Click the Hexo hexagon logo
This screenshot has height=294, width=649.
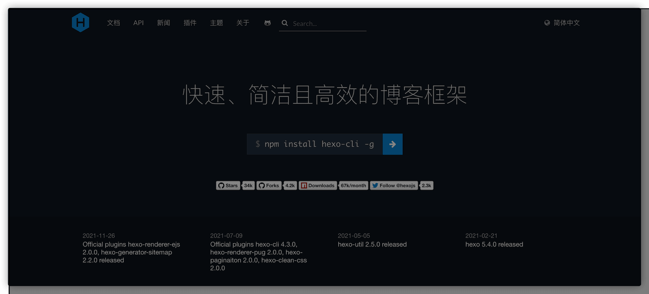[x=80, y=23]
